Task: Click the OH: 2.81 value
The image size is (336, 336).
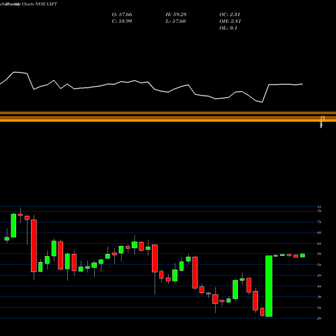Action: click(x=230, y=22)
